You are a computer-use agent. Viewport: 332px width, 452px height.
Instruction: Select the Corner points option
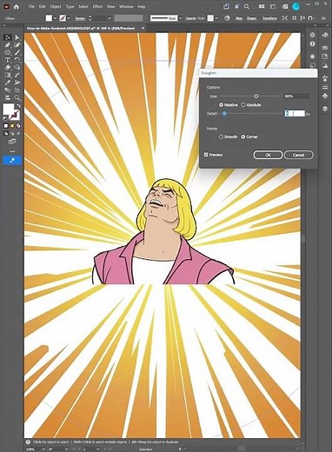(x=243, y=136)
